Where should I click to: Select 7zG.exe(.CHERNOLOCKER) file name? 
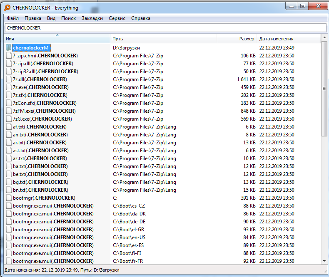click(42, 119)
